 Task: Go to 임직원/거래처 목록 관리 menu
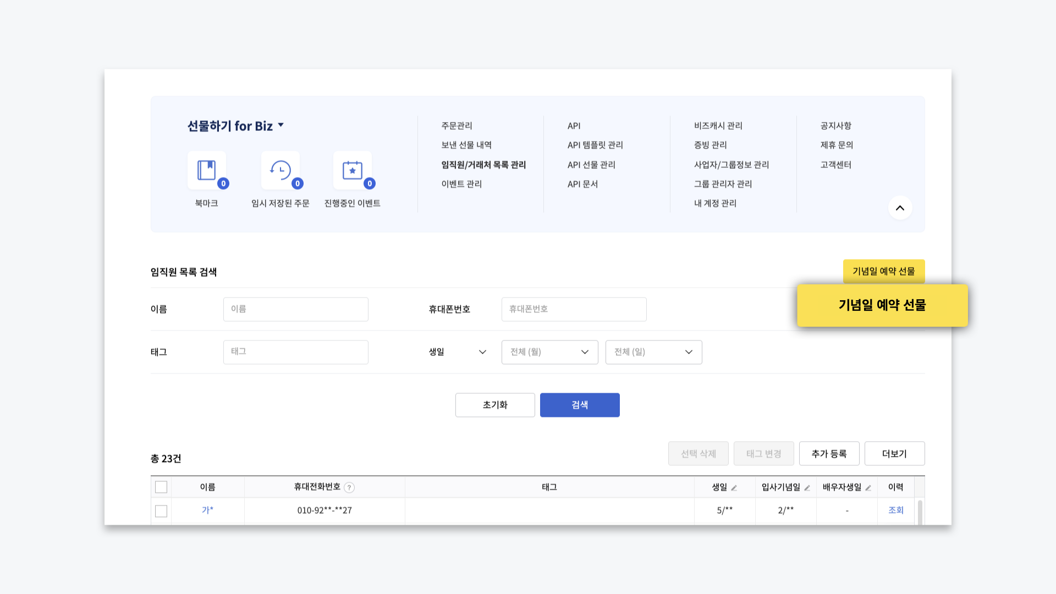483,165
